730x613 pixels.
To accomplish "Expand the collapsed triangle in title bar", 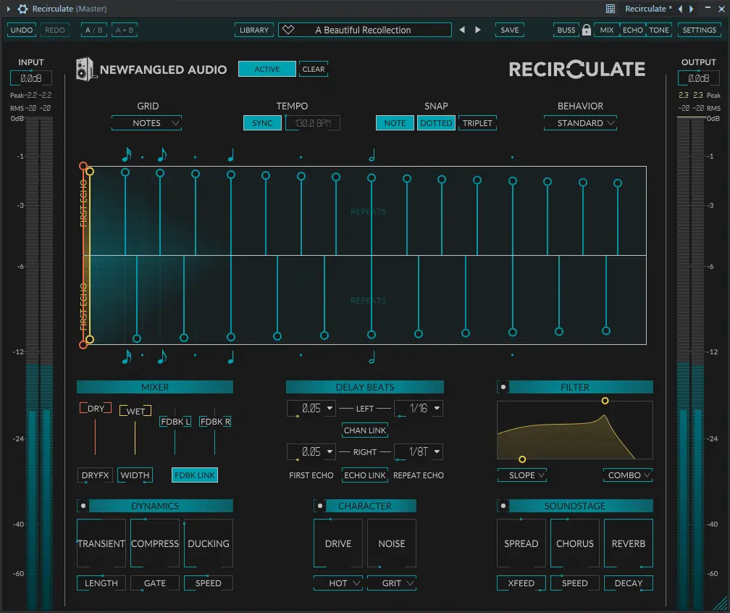I will (9, 9).
